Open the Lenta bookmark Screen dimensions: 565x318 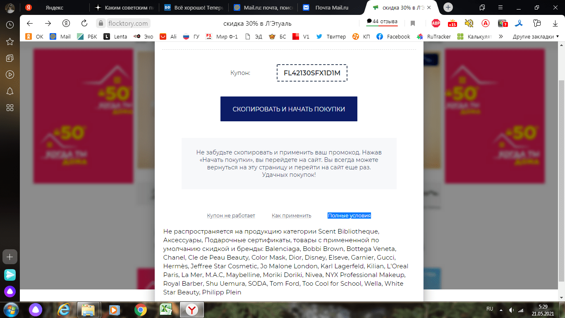(115, 36)
